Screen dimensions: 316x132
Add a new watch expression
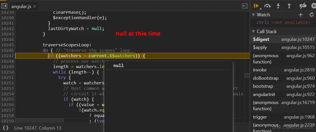coord(301,15)
